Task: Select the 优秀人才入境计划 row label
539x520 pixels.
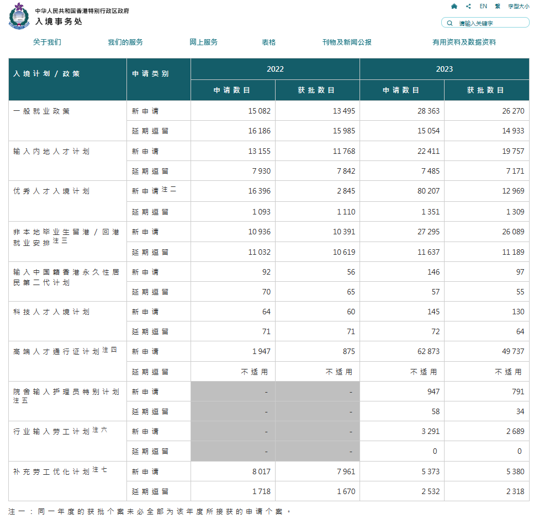Action: coord(51,191)
